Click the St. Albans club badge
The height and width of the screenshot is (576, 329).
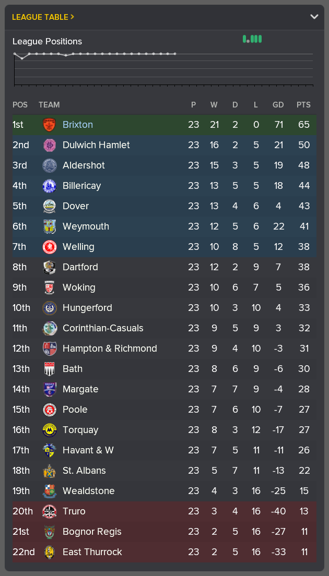click(51, 471)
